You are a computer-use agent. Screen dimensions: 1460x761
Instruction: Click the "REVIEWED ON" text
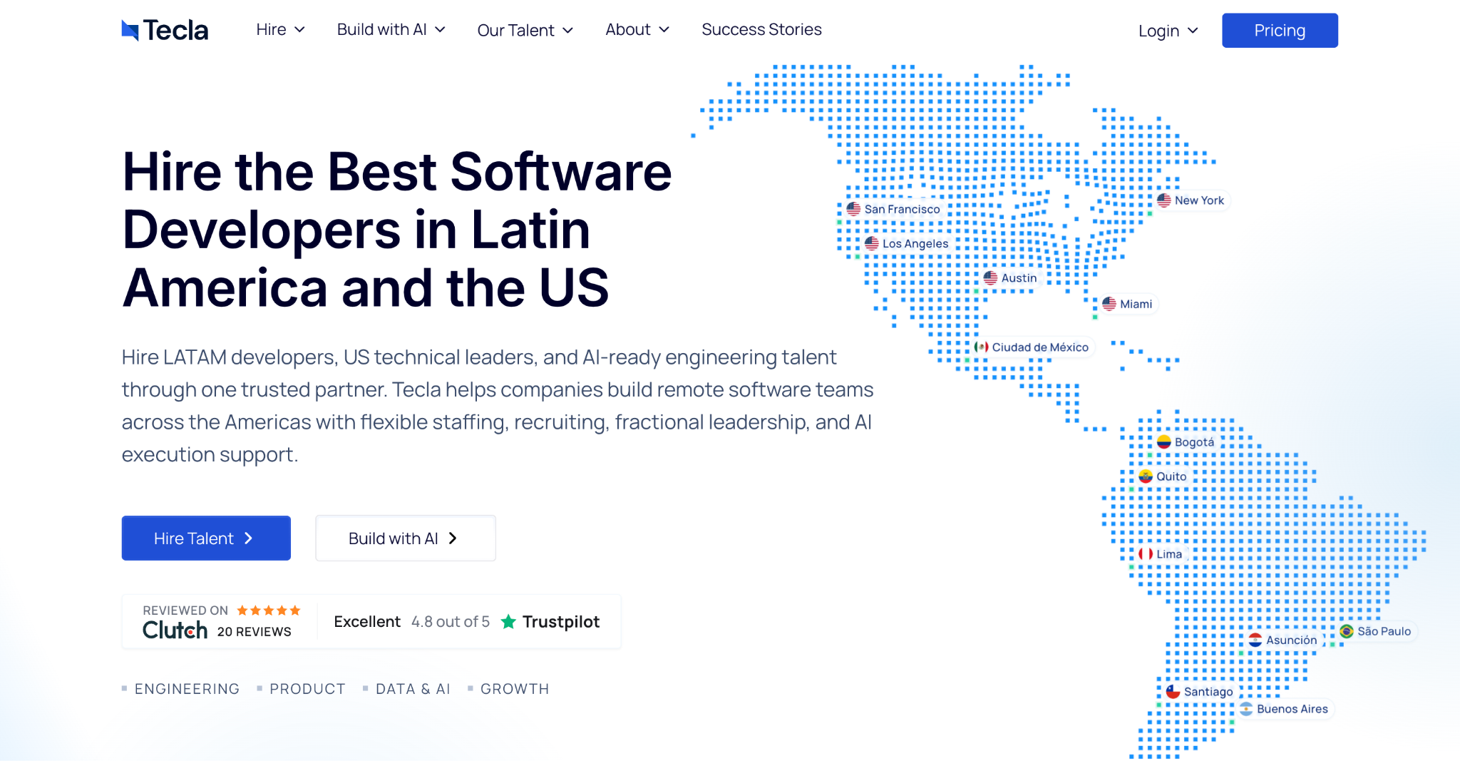click(x=185, y=611)
